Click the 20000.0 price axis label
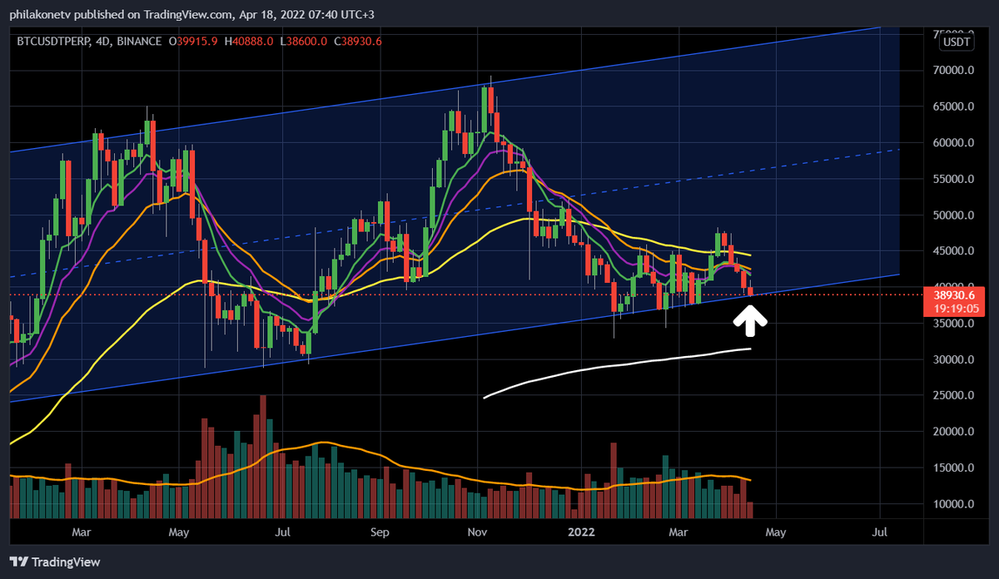The image size is (999, 579). tap(953, 432)
